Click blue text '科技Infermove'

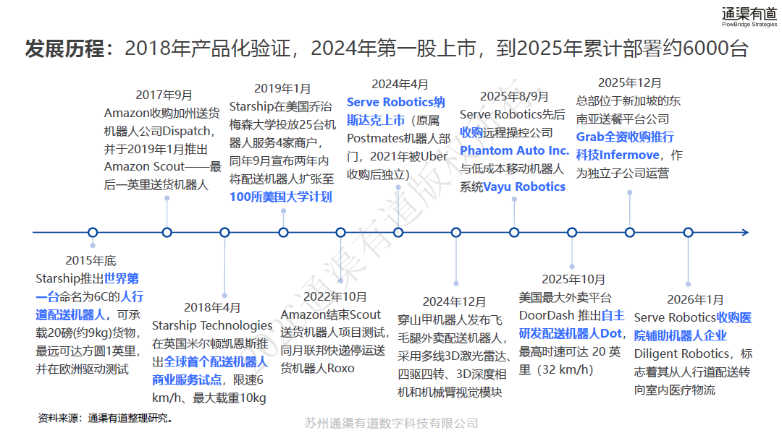(618, 155)
